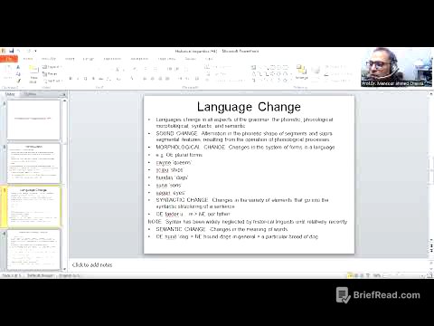The height and width of the screenshot is (326, 434).
Task: Click the Center text alignment icon
Action: tap(153, 79)
